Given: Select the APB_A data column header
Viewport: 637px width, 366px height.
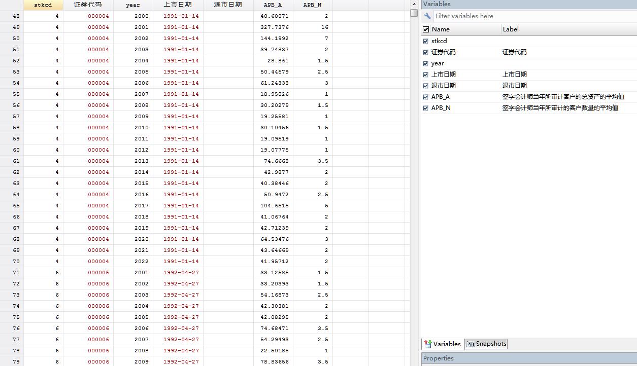Looking at the screenshot, I should pyautogui.click(x=273, y=5).
